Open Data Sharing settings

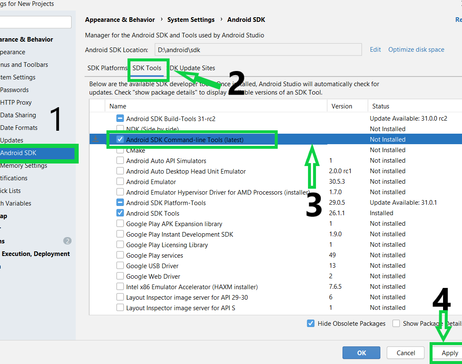tap(18, 115)
